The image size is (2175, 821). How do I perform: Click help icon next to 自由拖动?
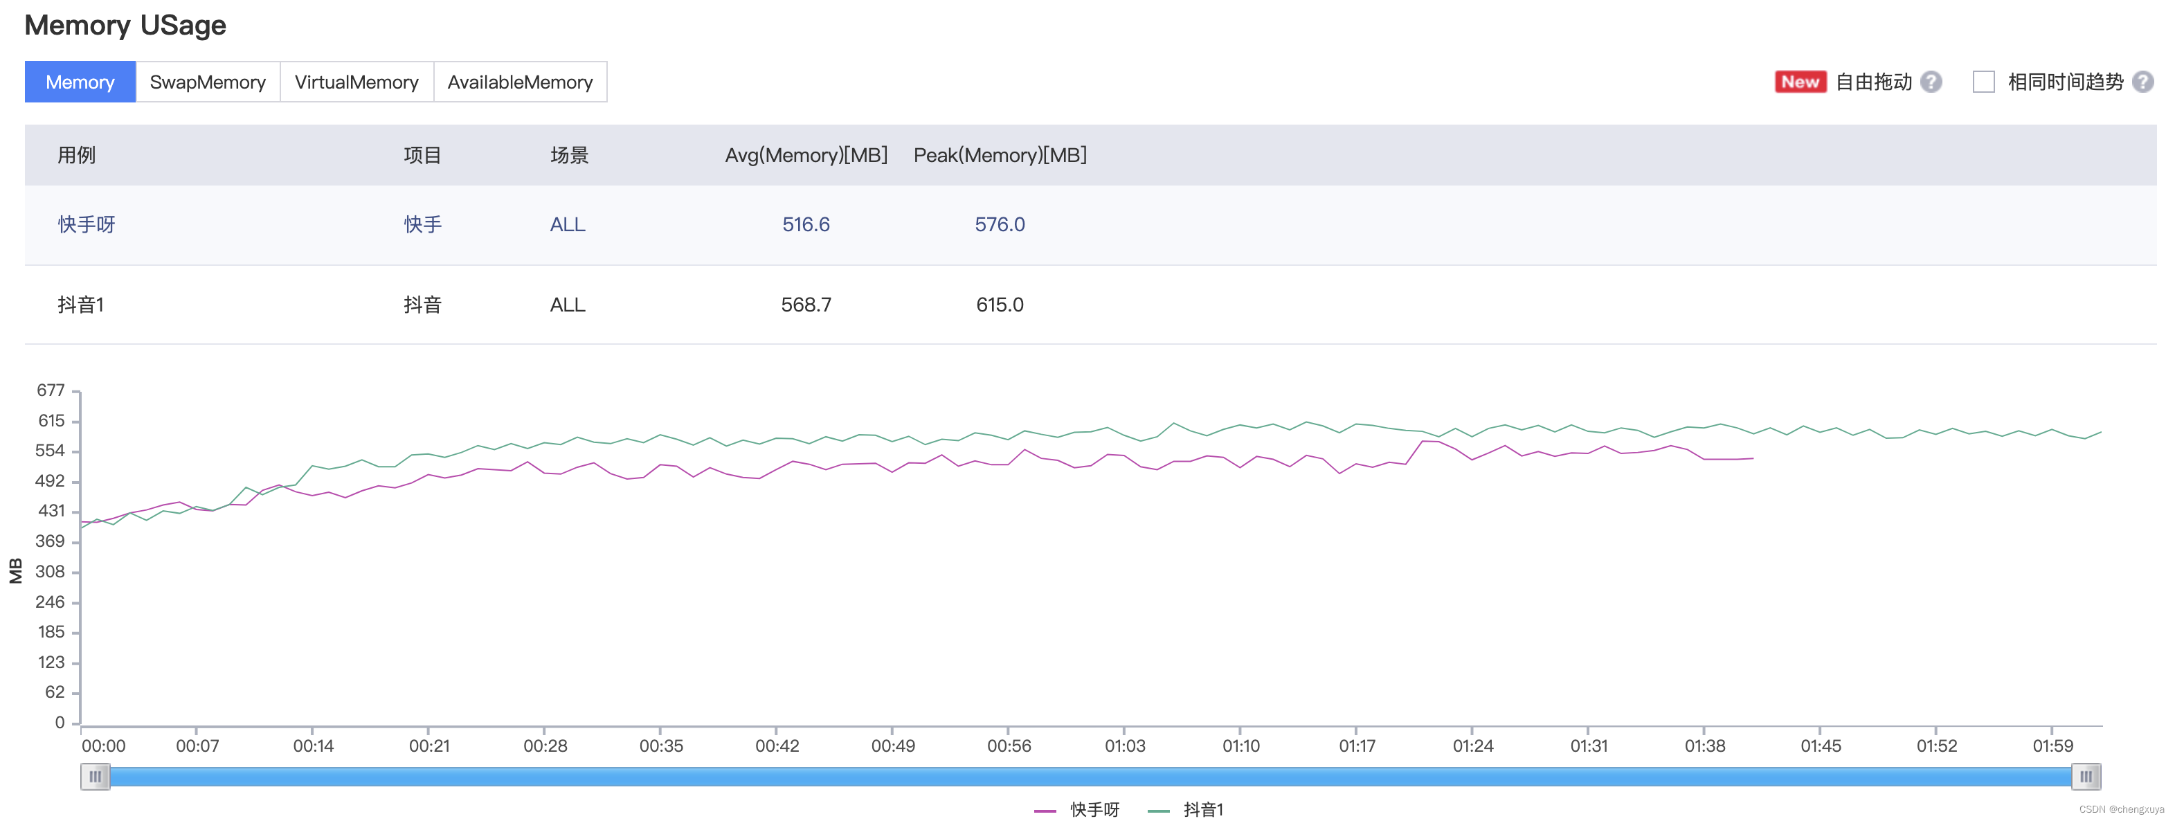[1931, 82]
